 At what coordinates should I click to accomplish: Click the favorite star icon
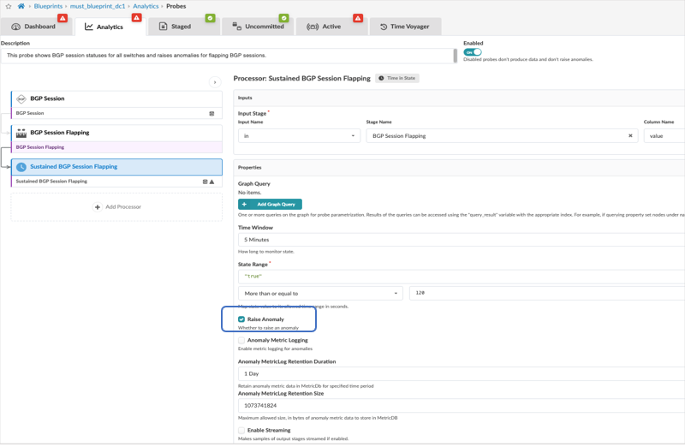(x=8, y=6)
